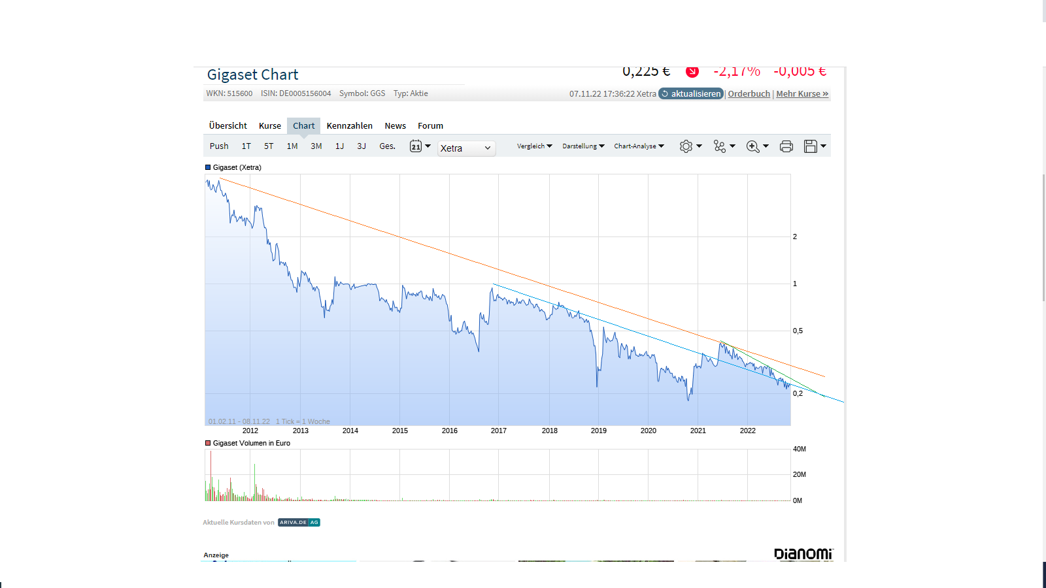Follow the Mehr Kurse link
Image resolution: width=1046 pixels, height=588 pixels.
click(802, 94)
